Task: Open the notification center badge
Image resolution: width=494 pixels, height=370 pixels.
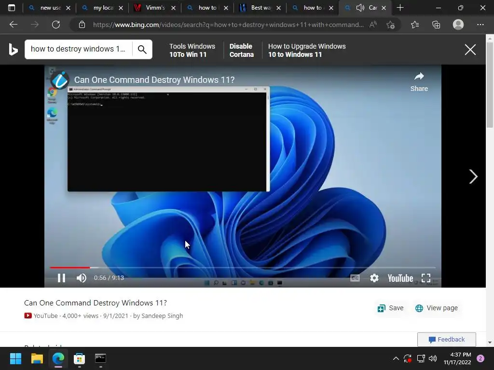Action: (x=480, y=358)
